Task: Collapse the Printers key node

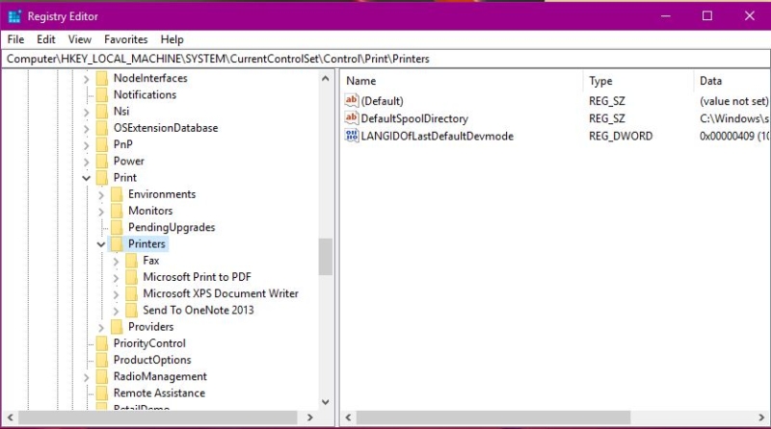Action: coord(101,244)
